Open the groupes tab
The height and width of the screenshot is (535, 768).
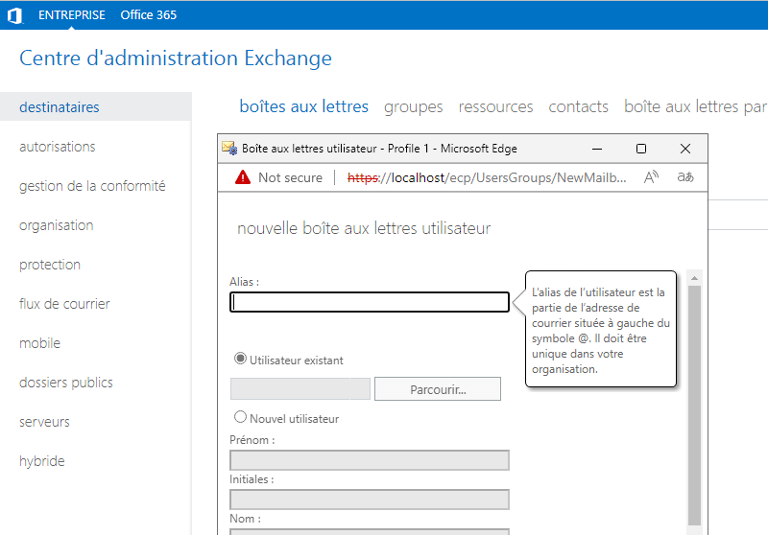(413, 106)
